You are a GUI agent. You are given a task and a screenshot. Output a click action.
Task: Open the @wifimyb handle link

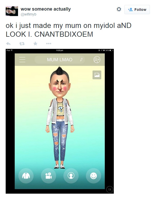(28, 14)
